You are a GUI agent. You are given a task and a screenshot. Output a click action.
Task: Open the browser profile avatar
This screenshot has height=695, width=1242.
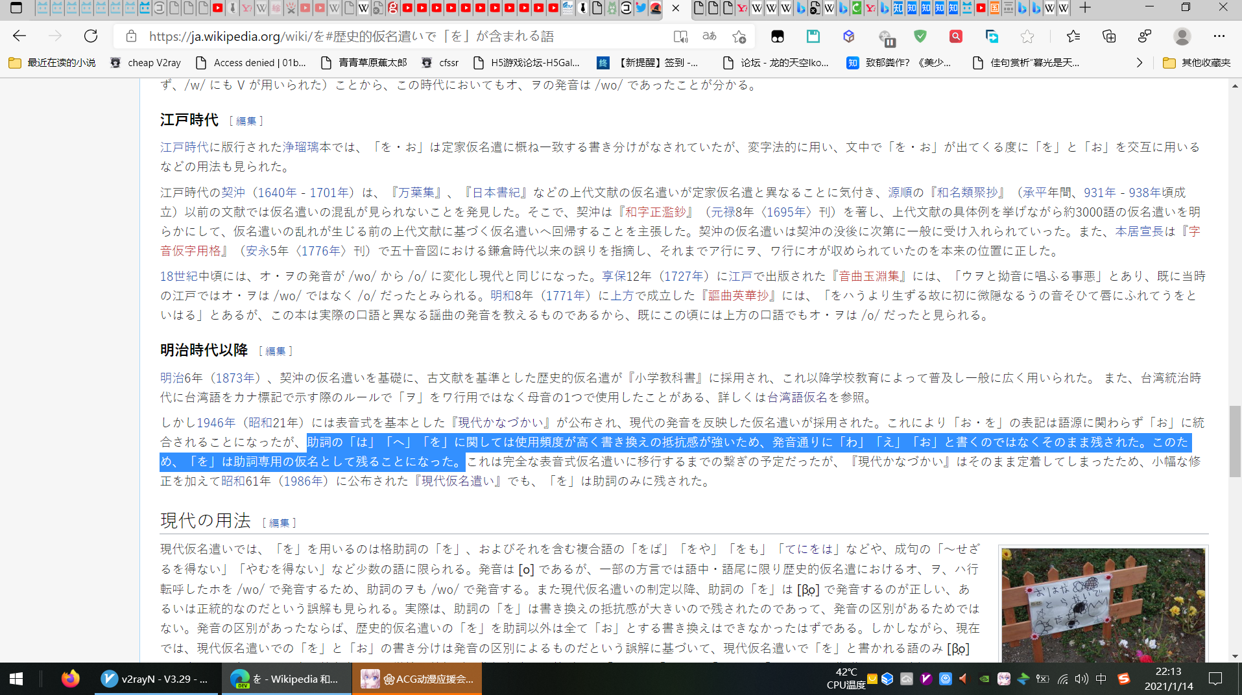pos(1182,36)
